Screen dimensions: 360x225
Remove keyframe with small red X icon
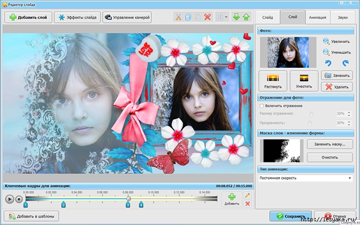click(x=247, y=203)
